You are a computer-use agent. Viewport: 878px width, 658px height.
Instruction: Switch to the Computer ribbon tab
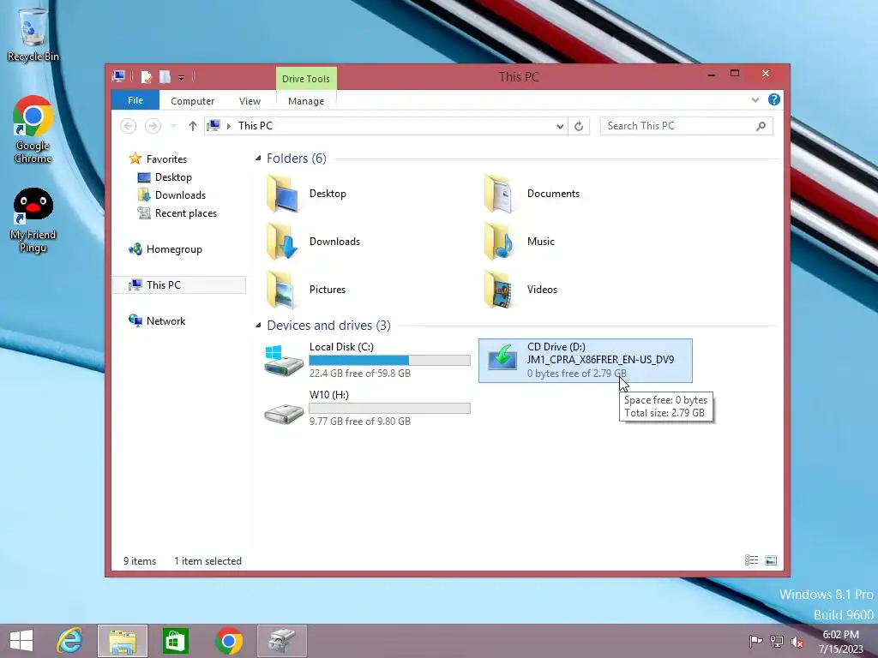(193, 101)
